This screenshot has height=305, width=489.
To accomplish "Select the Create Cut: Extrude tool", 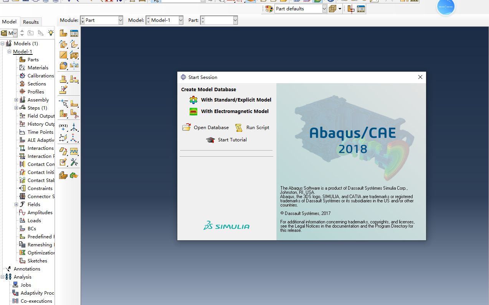I will [x=74, y=55].
